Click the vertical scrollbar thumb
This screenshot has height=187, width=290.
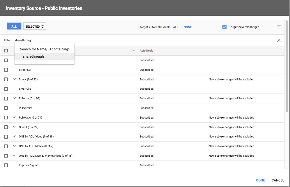point(287,66)
